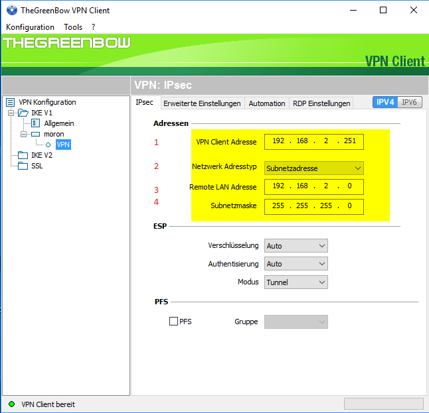Click the VPN tunnel circle icon
Screen dimensions: 429x413
click(x=48, y=145)
